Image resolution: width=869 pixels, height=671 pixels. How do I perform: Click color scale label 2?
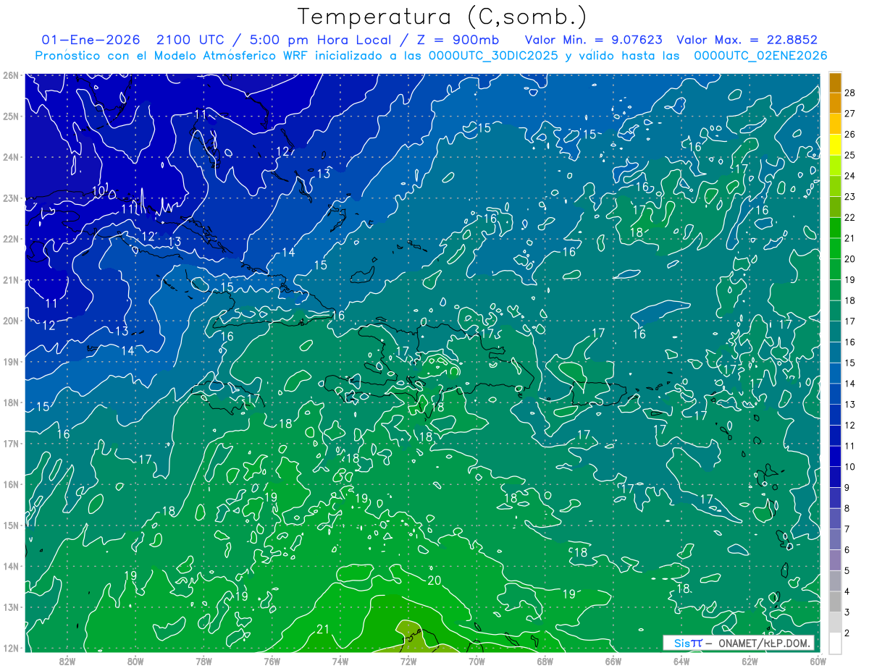pos(847,633)
